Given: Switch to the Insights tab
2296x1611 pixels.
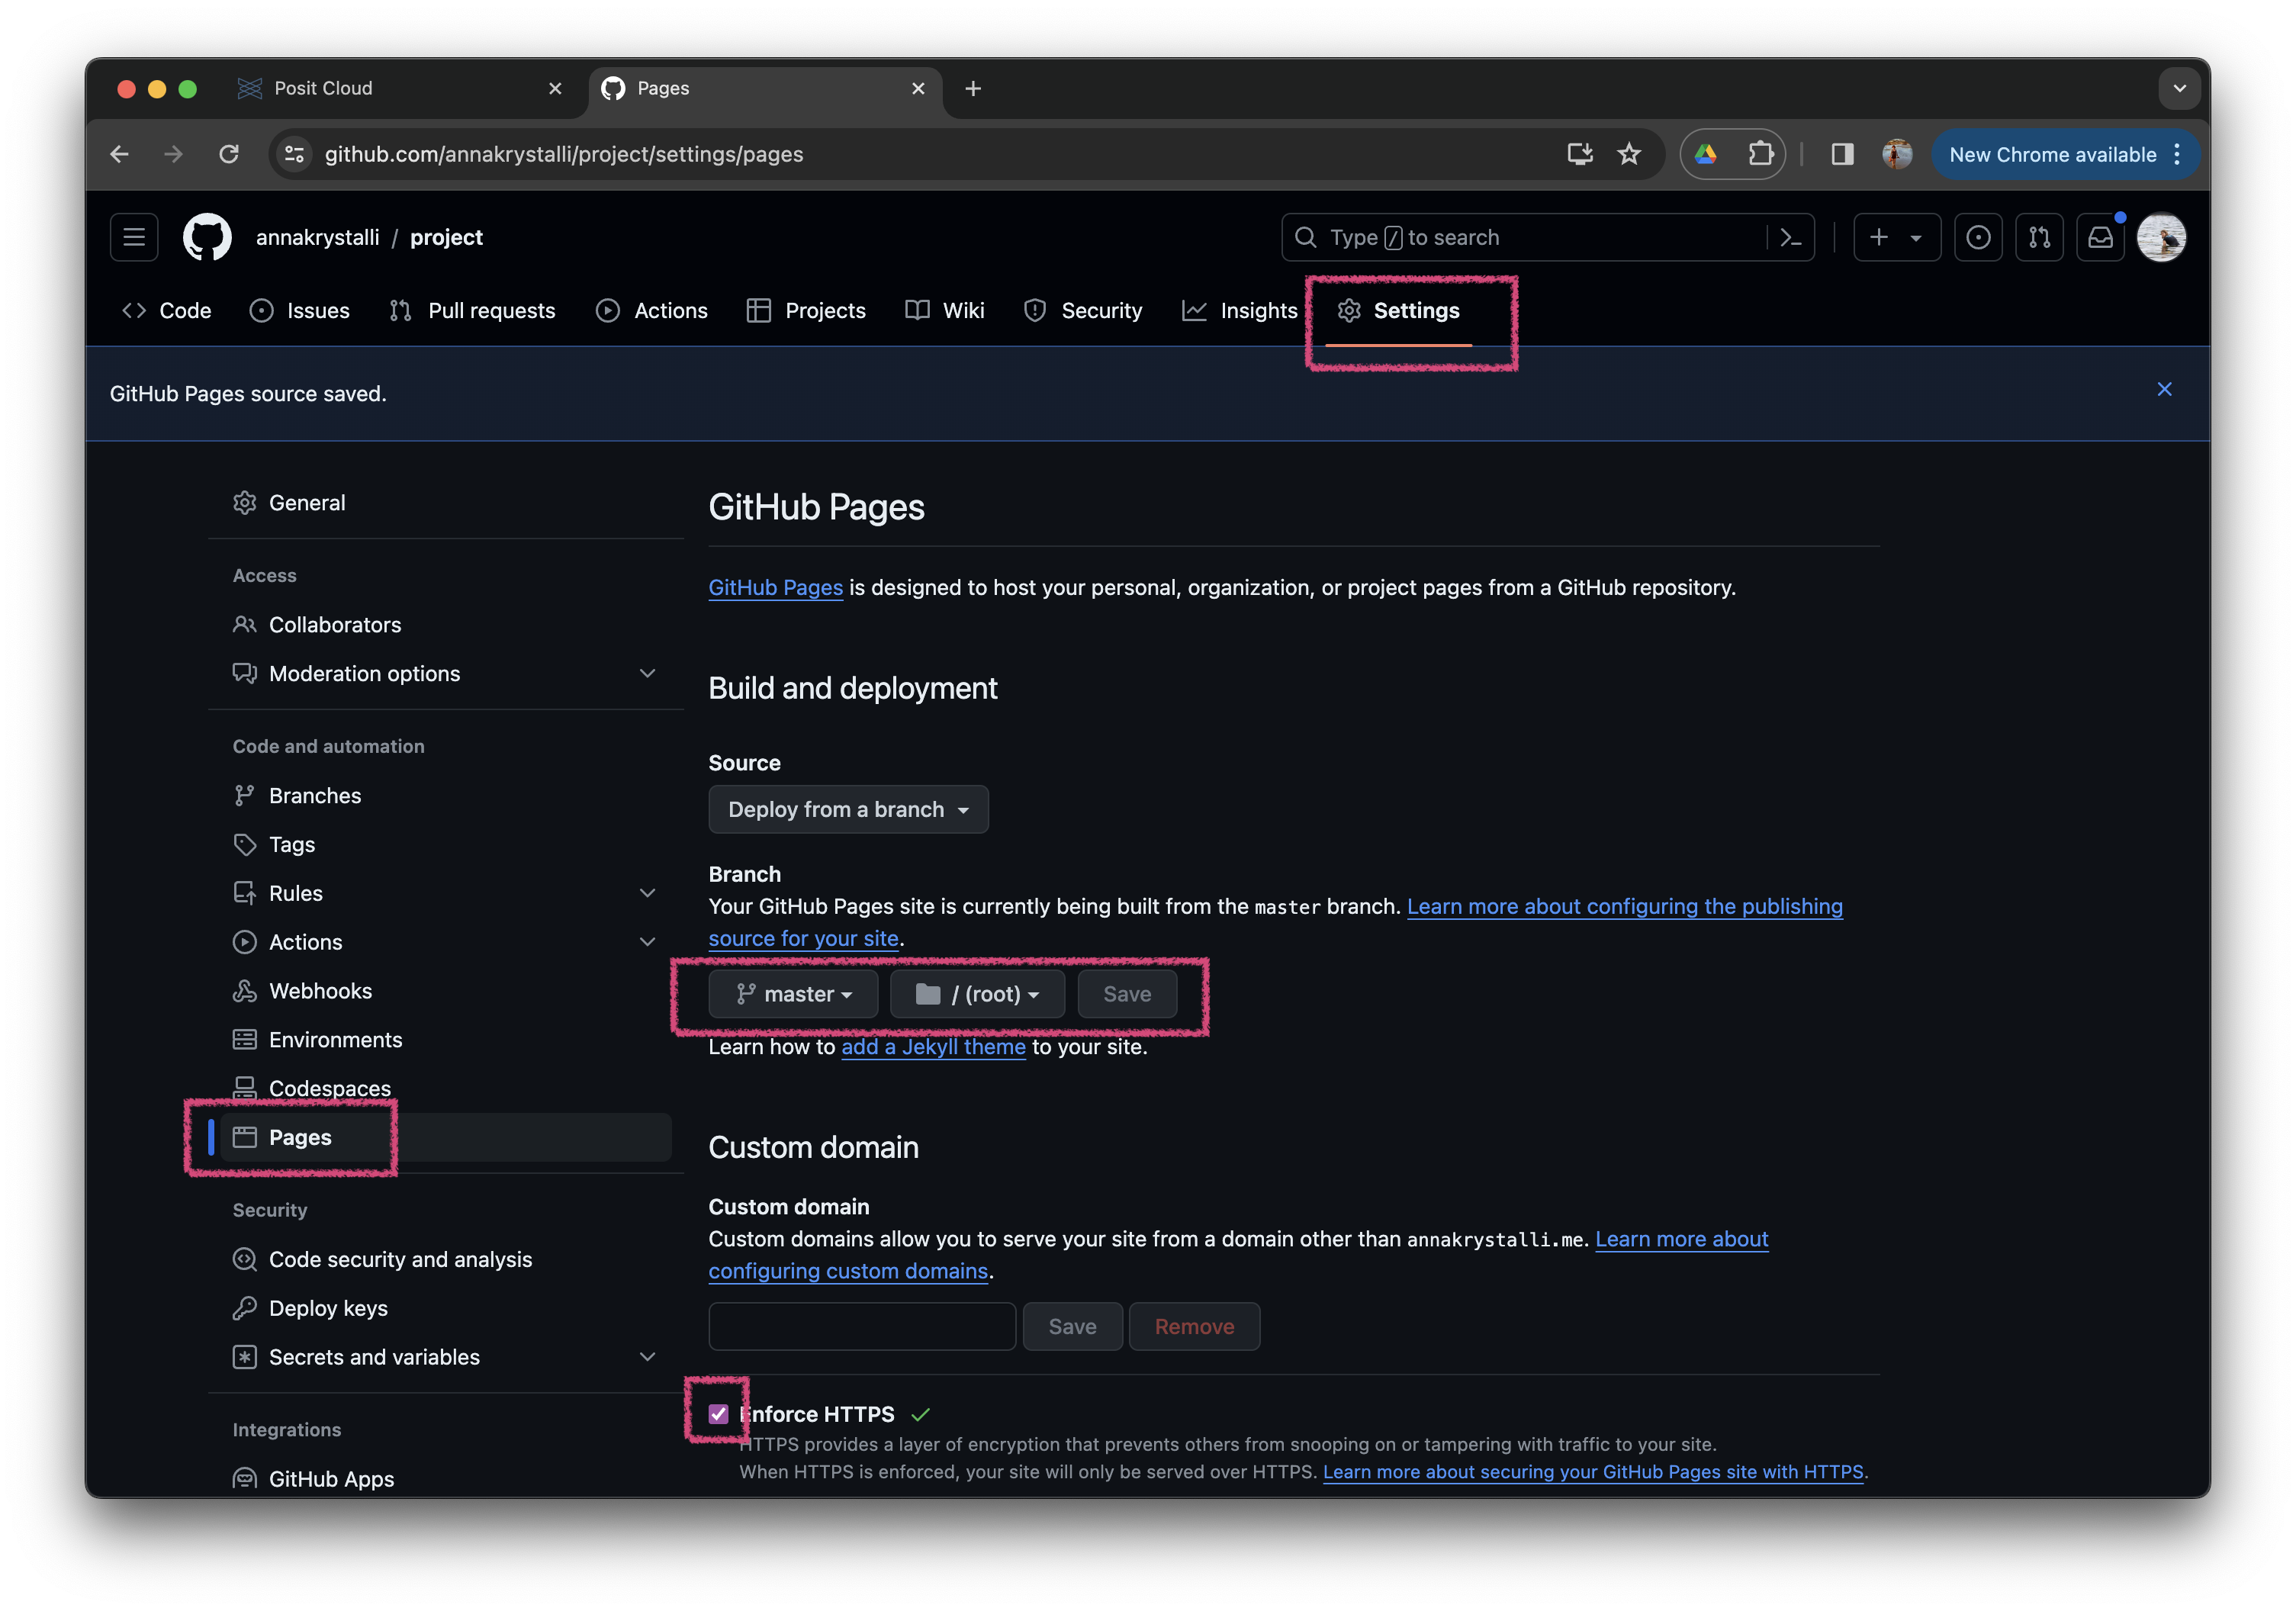Looking at the screenshot, I should (x=1240, y=311).
